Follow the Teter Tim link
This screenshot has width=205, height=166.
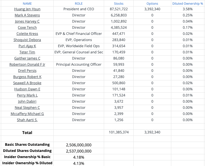click(27, 52)
